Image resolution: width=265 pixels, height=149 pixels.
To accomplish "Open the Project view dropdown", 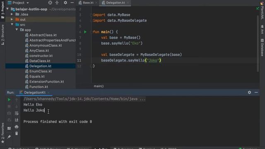I will click(x=18, y=3).
